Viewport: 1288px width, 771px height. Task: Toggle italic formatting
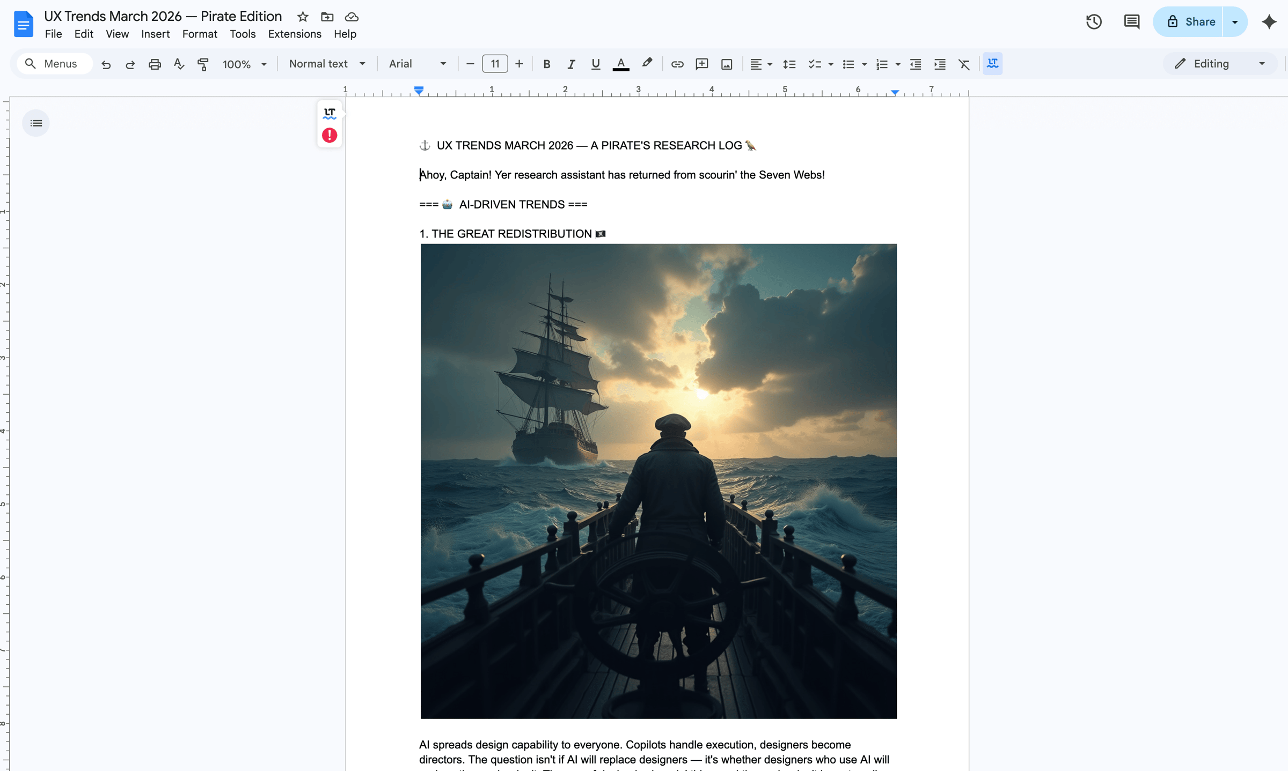coord(570,64)
